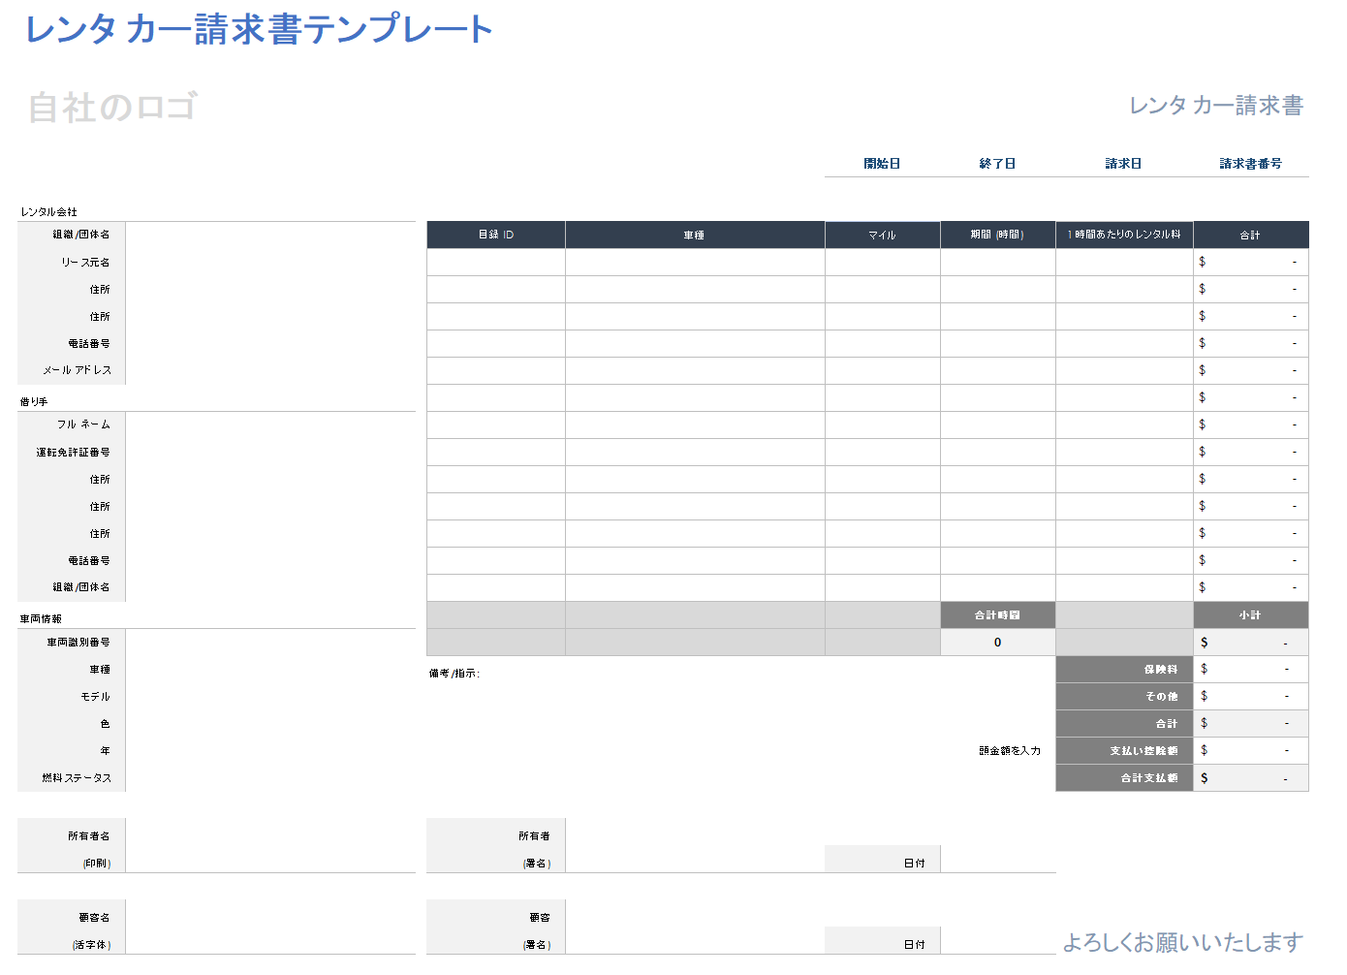Image resolution: width=1347 pixels, height=975 pixels.
Task: Select the 請求日 header cell
Action: coord(1123,164)
